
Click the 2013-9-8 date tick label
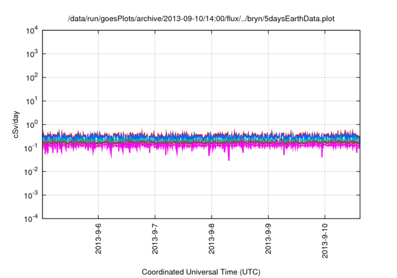tap(212, 238)
